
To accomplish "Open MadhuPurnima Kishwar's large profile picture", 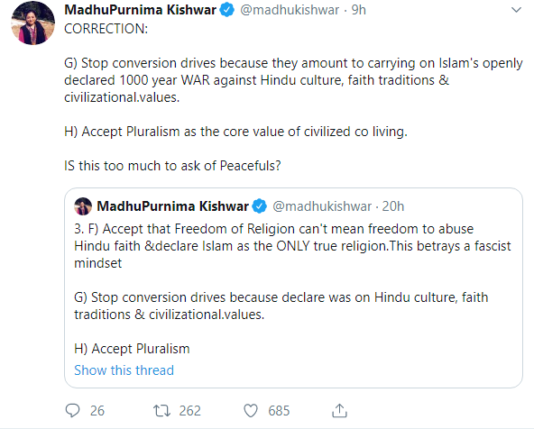I will [x=33, y=23].
